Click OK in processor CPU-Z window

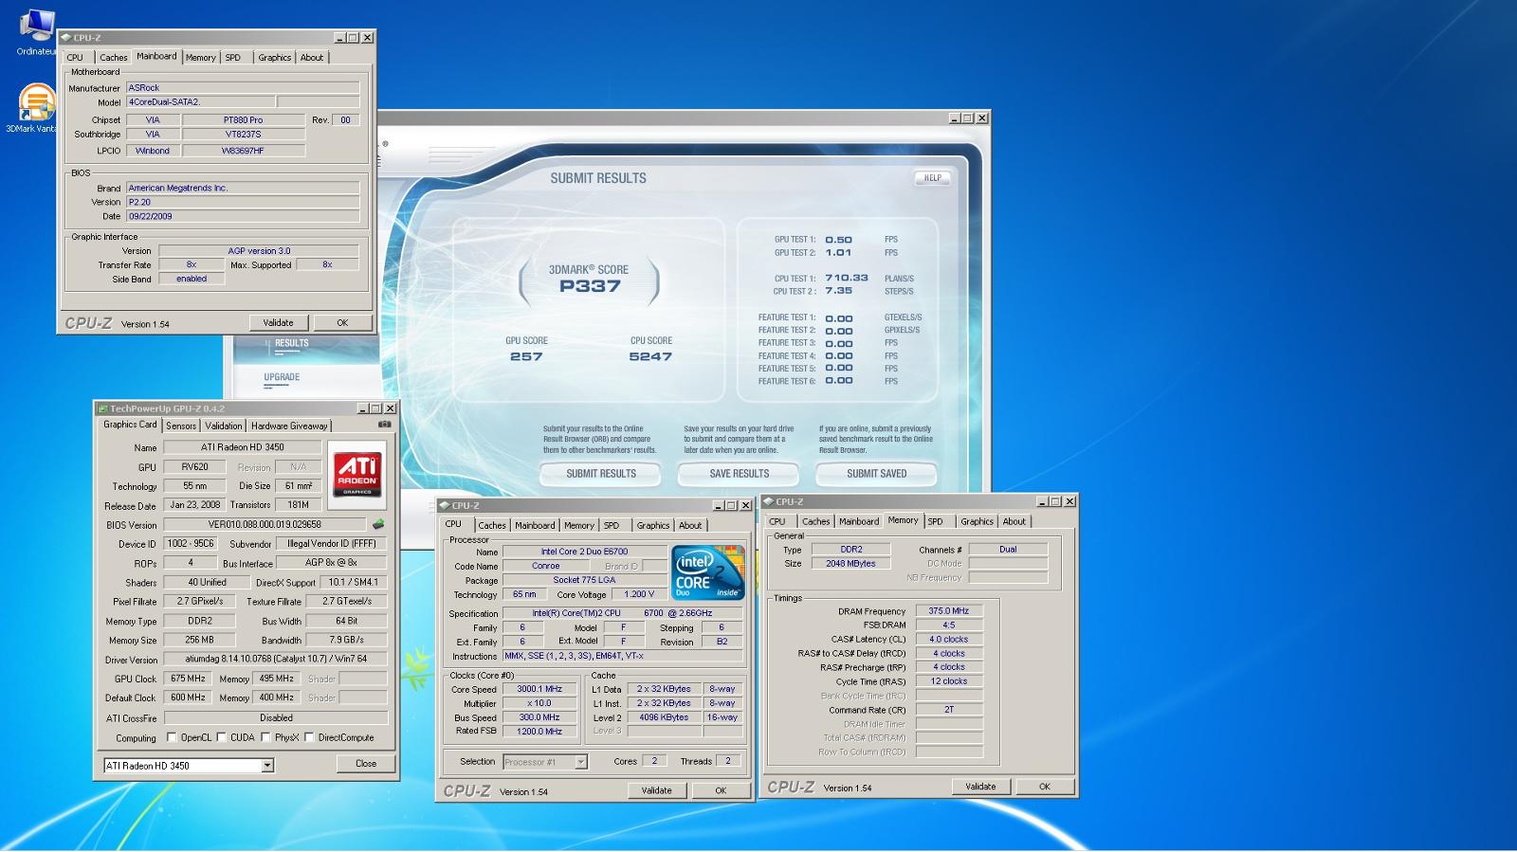(x=721, y=790)
